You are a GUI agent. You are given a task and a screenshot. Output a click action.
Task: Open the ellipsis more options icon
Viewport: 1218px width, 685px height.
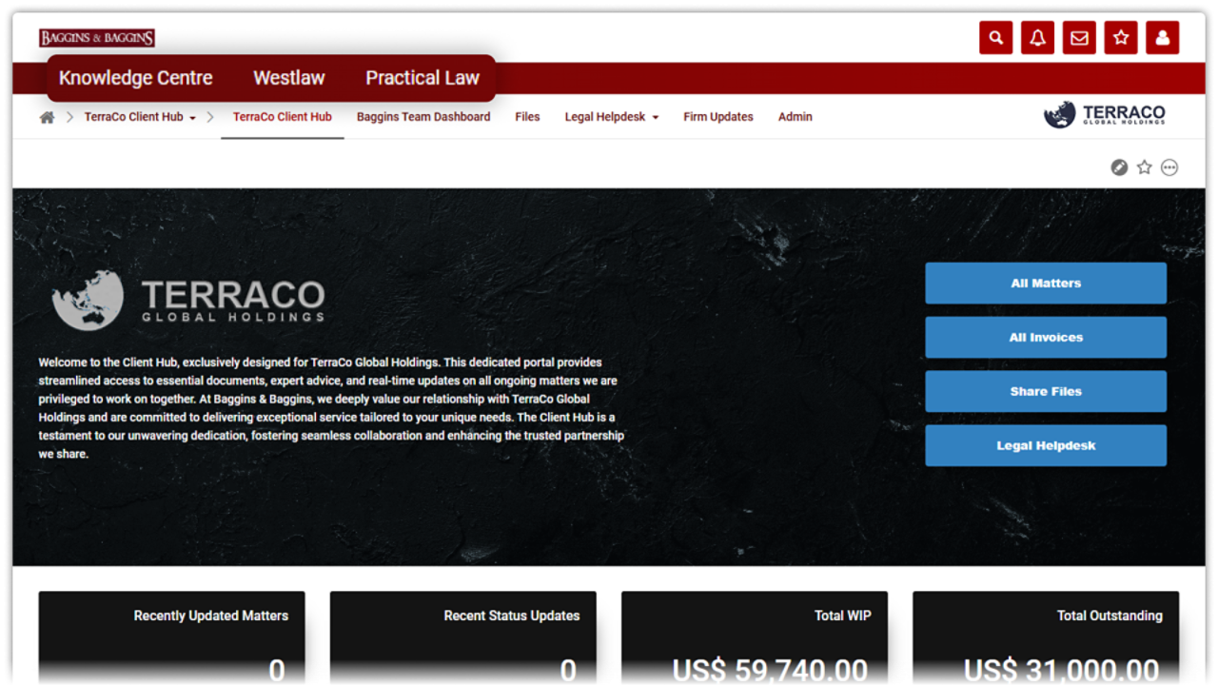click(x=1169, y=167)
